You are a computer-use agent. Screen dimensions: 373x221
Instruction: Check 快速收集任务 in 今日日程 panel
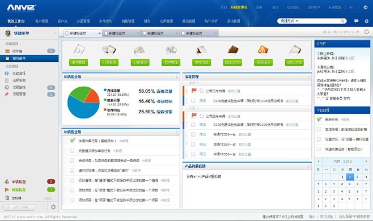tap(319, 149)
